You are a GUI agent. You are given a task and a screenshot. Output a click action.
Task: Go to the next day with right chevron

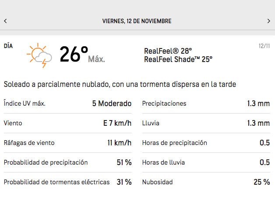[269, 21]
